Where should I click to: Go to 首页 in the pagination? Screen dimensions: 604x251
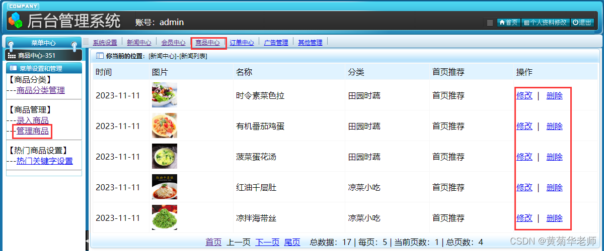(x=213, y=242)
